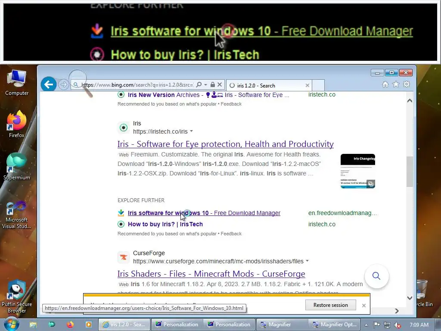
Task: Select the Recycle Bin desktop icon
Action: click(x=423, y=293)
